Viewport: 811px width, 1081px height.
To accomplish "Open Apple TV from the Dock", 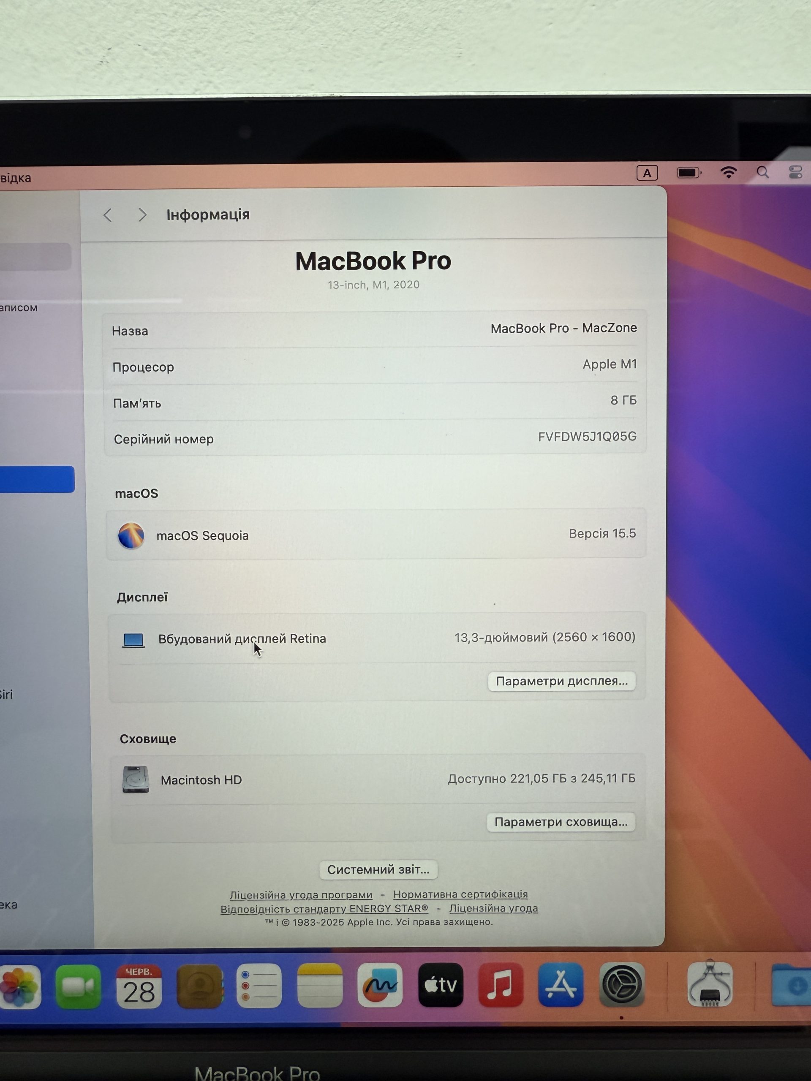I will coord(441,985).
